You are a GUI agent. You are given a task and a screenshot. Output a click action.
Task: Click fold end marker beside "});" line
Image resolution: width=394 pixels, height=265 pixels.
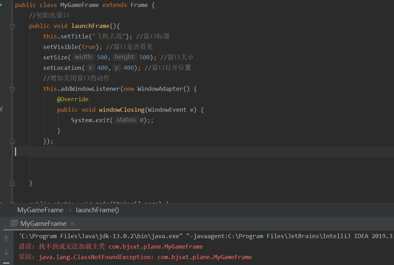(12, 141)
